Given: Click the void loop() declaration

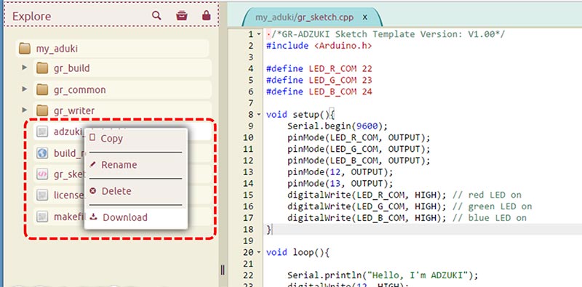Looking at the screenshot, I should point(298,253).
